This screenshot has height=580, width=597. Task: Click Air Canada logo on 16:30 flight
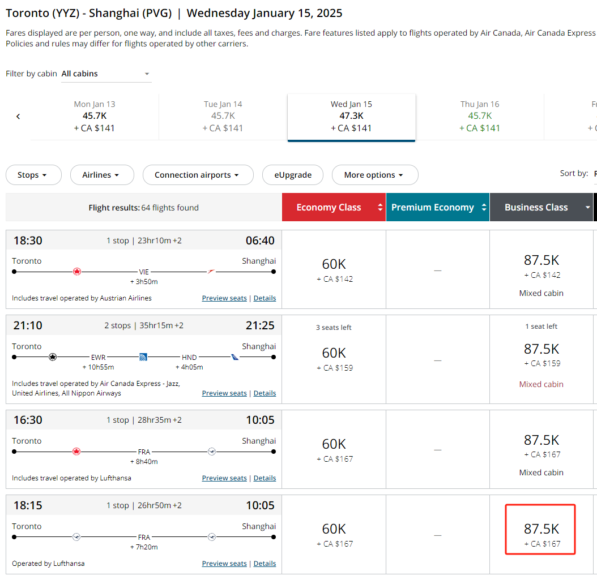[x=77, y=452]
